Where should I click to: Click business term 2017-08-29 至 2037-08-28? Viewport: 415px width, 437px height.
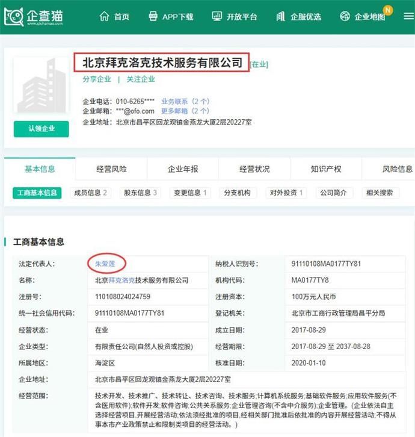[331, 347]
